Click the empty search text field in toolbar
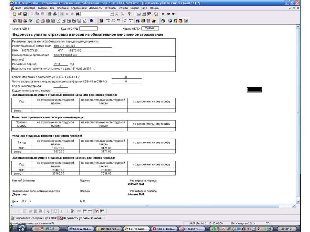Image resolution: width=310 pixels, height=232 pixels. 95,14
